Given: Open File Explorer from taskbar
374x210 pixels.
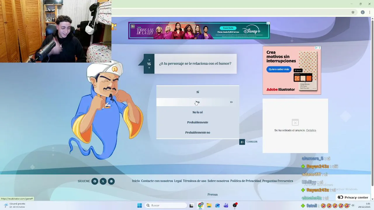Looking at the screenshot, I should pos(209,205).
